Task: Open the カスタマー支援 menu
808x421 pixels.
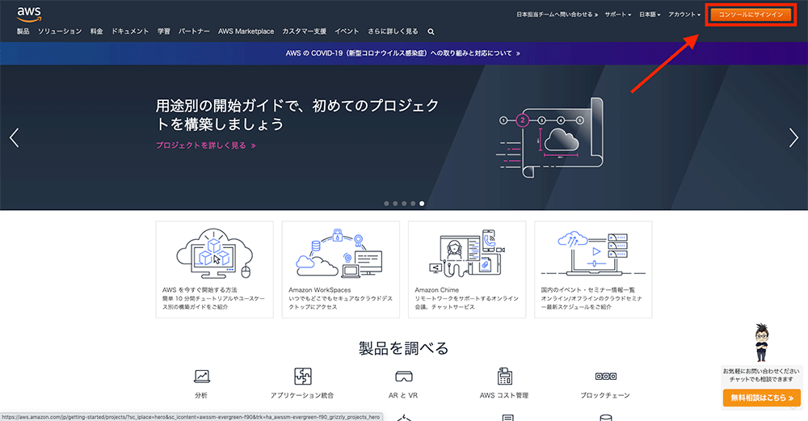Action: pyautogui.click(x=304, y=32)
